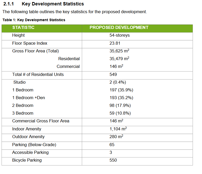Click the 'Height' row label

pos(18,35)
